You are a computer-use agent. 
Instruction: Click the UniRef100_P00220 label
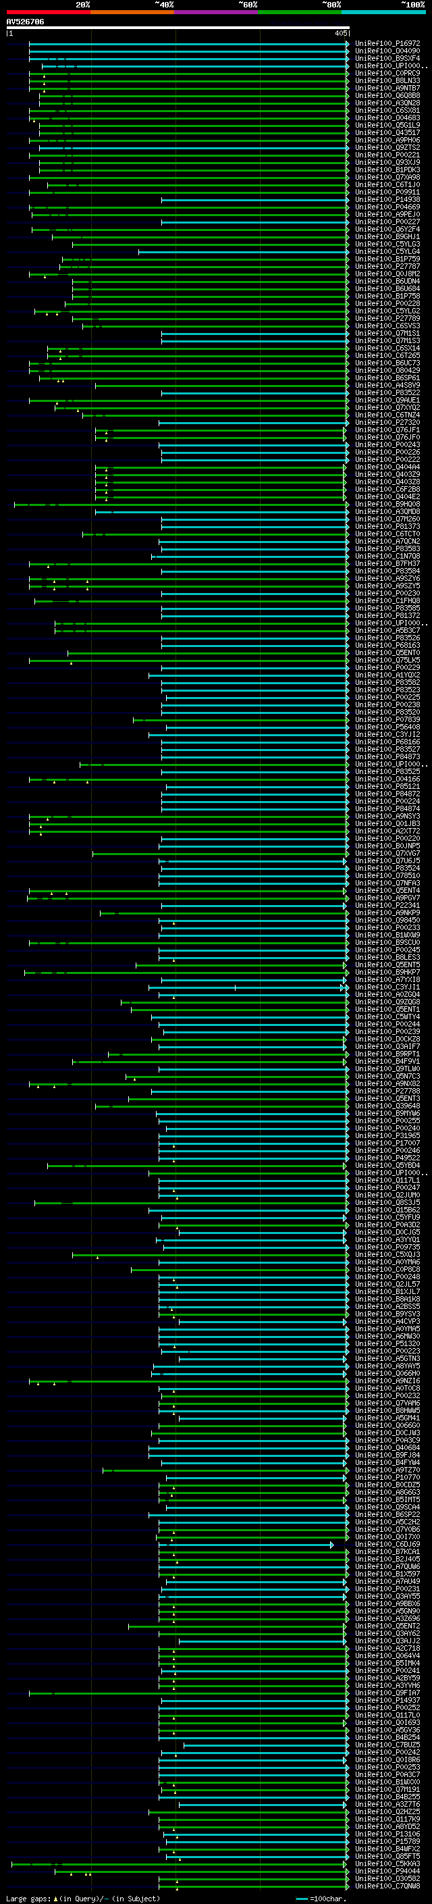[387, 839]
